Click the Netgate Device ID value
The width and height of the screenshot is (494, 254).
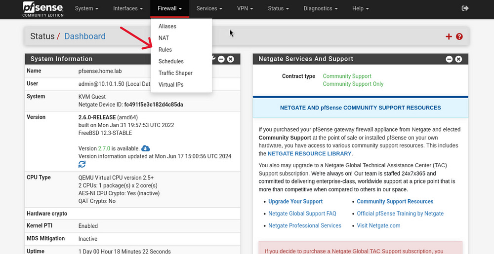point(154,105)
